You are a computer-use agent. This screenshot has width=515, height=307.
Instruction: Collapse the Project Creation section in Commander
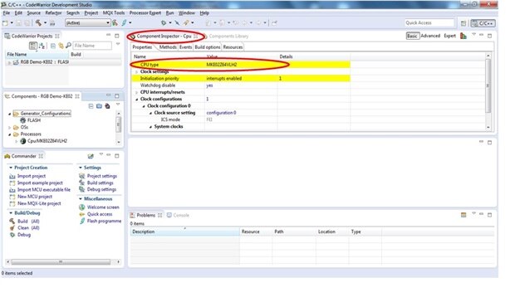coord(11,168)
